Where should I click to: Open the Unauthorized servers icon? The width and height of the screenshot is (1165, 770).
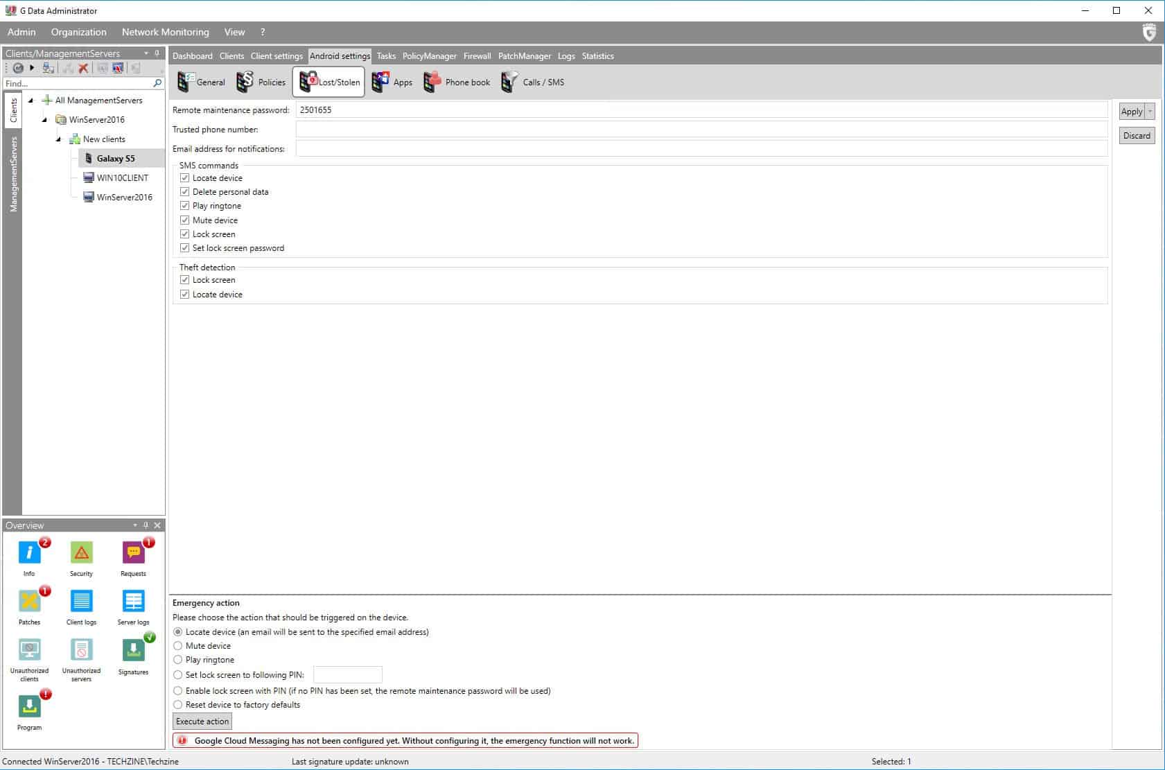(x=81, y=649)
